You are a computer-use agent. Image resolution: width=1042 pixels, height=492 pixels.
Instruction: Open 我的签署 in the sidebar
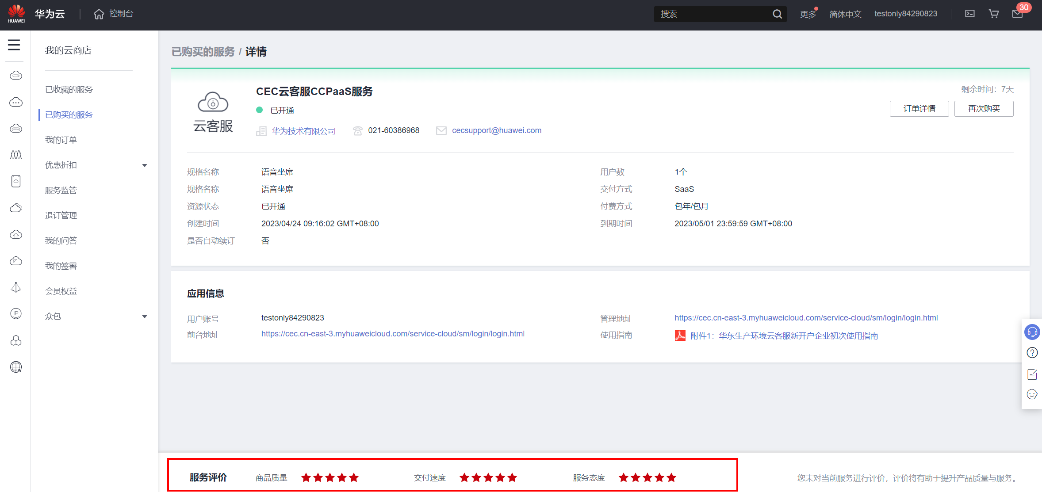tap(61, 266)
